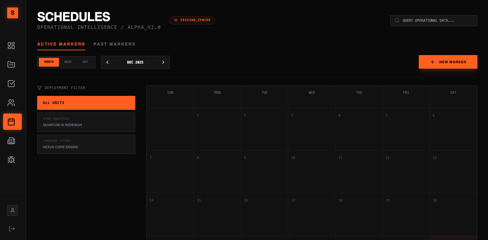Screen dimensions: 488x240
Task: Select December 9 calendar cell
Action: 264,172
